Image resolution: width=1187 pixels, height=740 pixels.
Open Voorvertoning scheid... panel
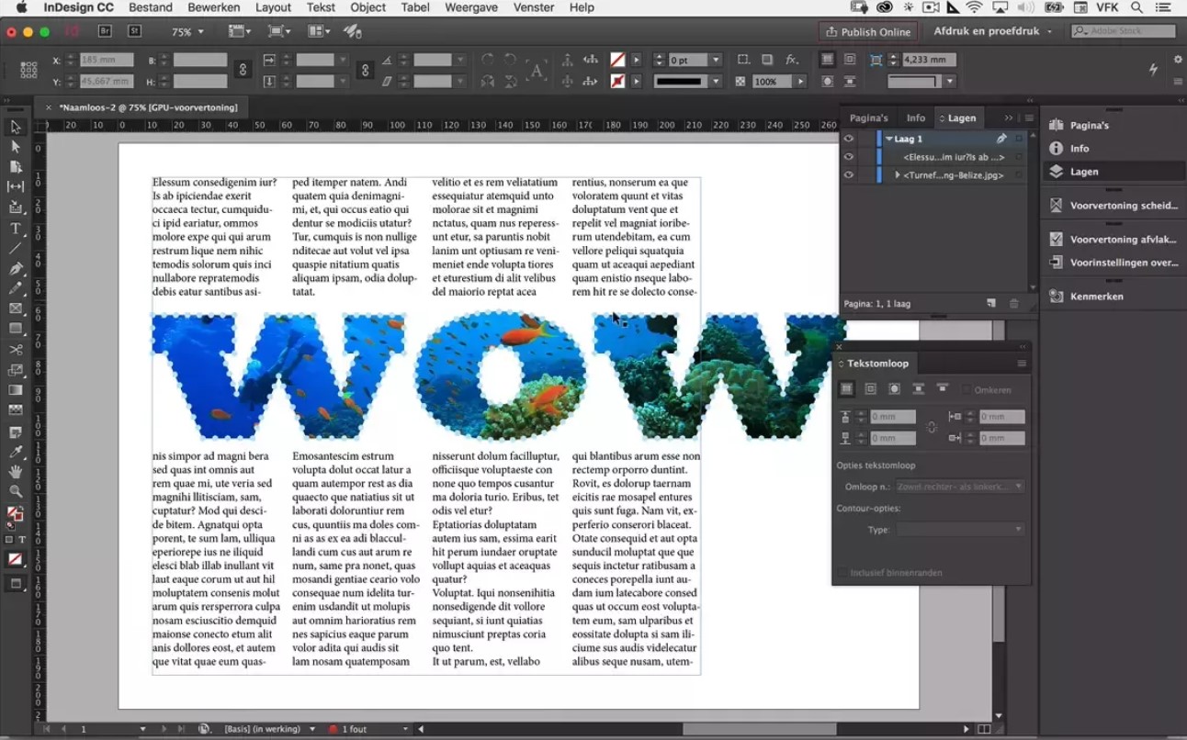coord(1114,206)
